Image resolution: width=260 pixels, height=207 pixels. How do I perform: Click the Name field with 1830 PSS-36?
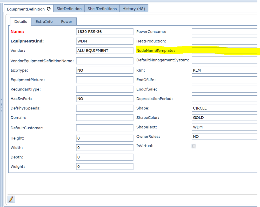pos(104,32)
